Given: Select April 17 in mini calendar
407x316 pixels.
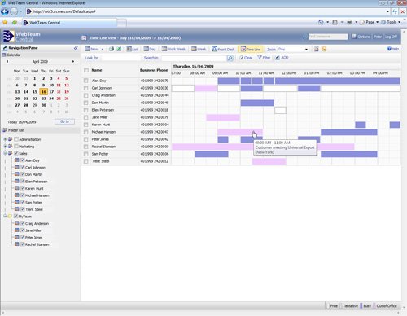Looking at the screenshot, I should [x=51, y=92].
